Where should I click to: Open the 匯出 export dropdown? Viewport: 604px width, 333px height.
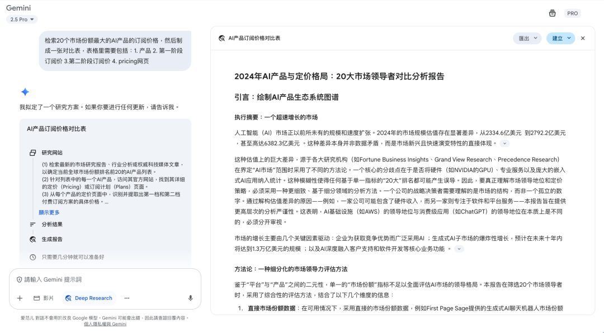[x=527, y=38]
